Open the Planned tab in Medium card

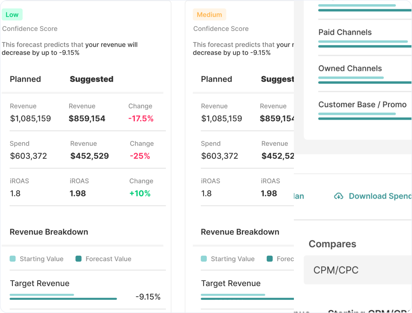[x=216, y=79]
